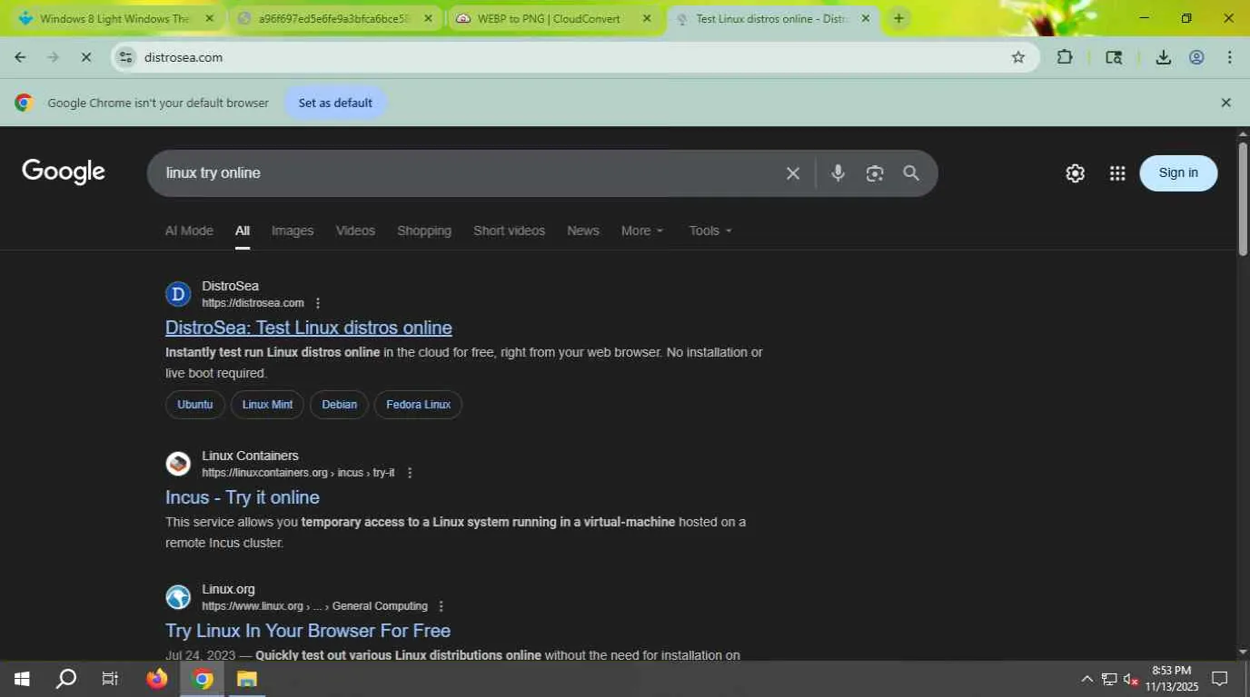Open the Extensions puzzle icon

click(1065, 57)
